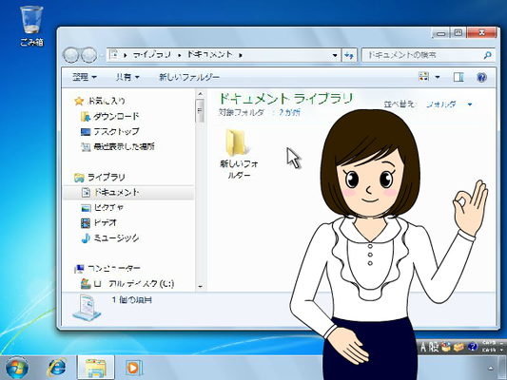Open the view options dropdown arrow

click(x=438, y=77)
